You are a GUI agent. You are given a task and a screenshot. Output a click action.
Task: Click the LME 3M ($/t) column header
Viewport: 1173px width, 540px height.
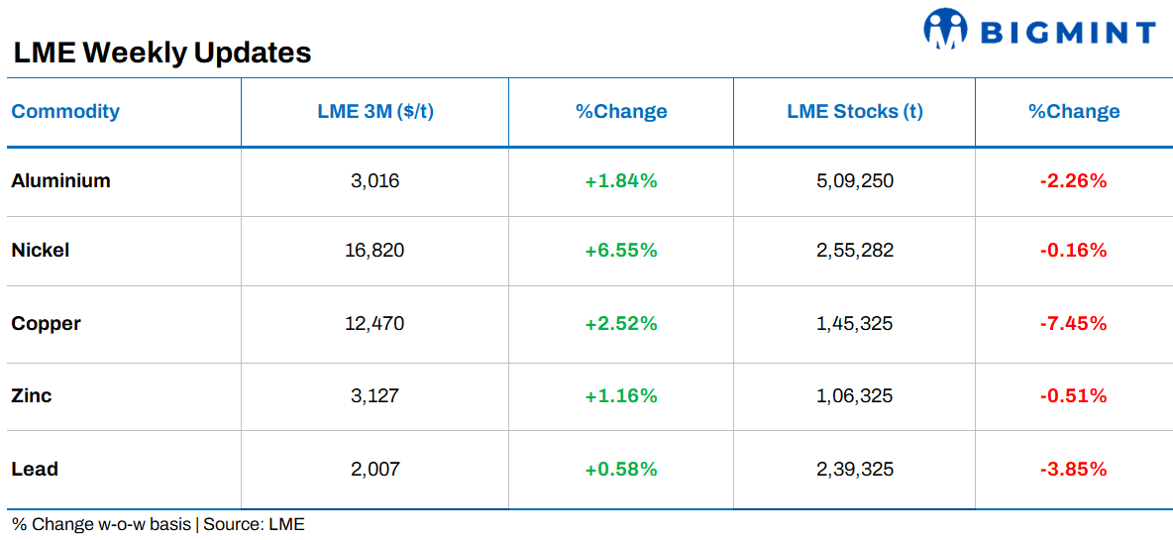(375, 111)
